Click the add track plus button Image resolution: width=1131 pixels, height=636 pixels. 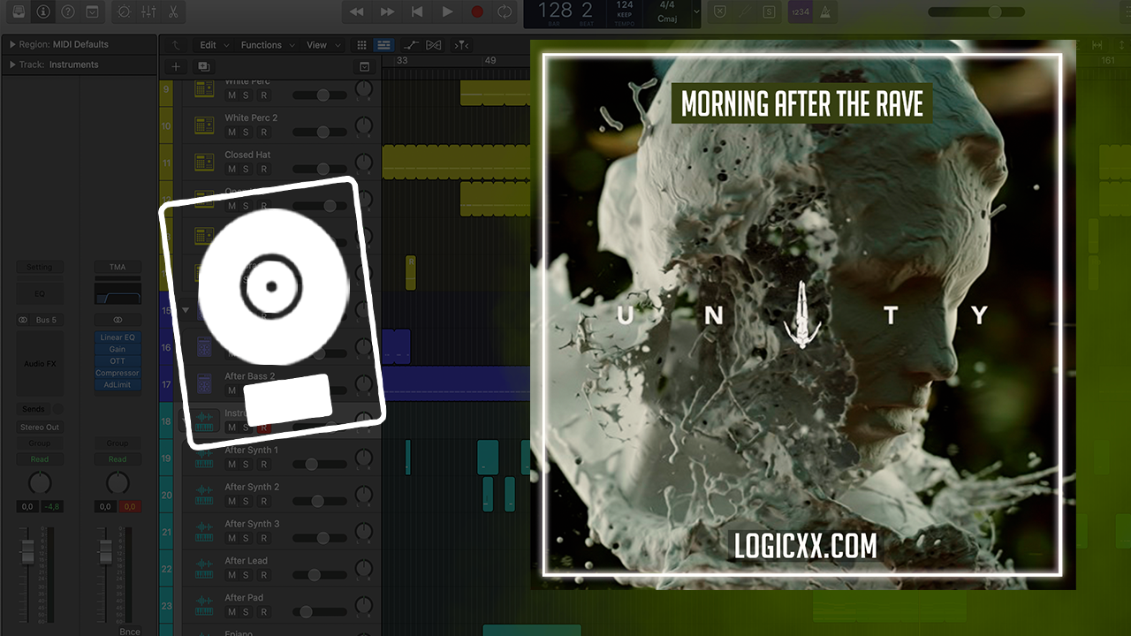pos(176,66)
